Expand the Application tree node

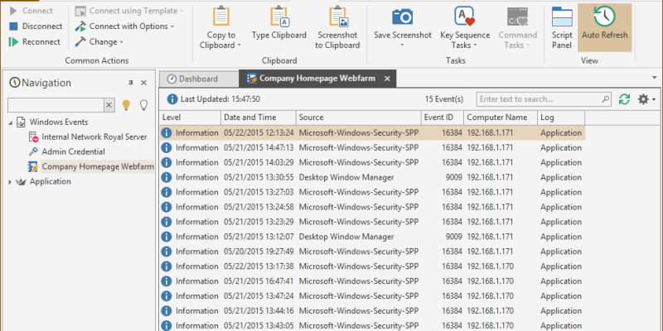point(10,182)
